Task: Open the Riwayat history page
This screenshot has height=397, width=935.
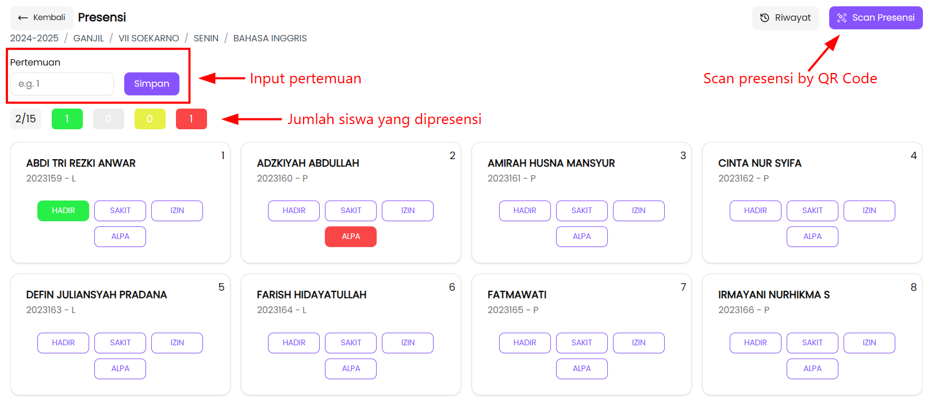Action: coord(785,18)
